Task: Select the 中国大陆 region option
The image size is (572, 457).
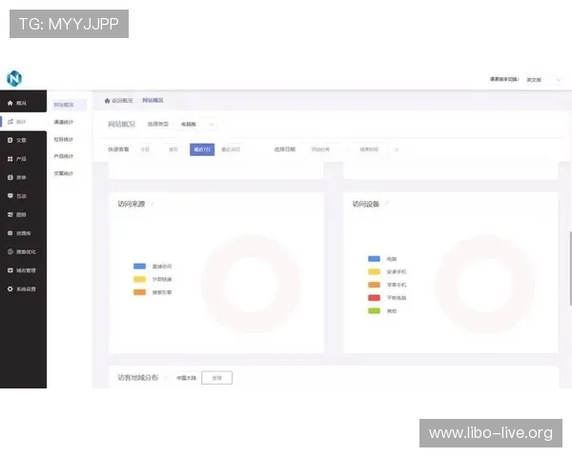Action: pyautogui.click(x=187, y=378)
